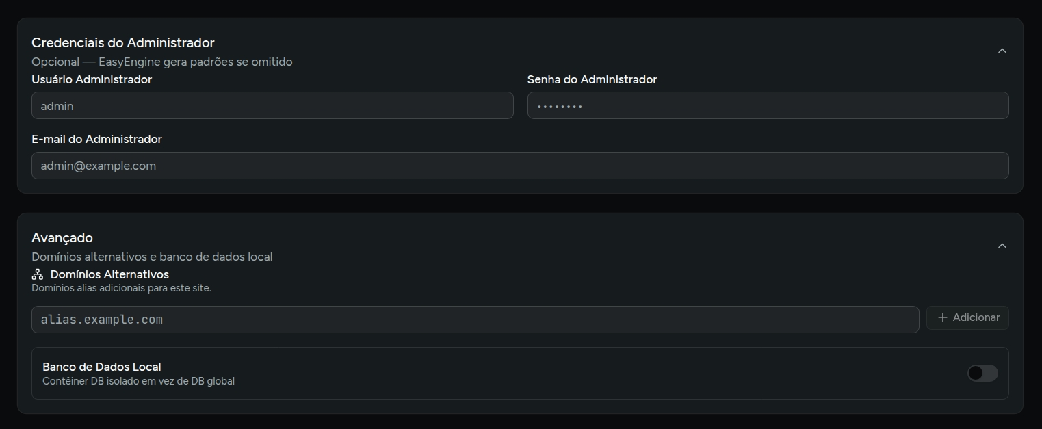Image resolution: width=1042 pixels, height=429 pixels.
Task: Collapse the Avançado section chevron
Action: coord(1002,246)
